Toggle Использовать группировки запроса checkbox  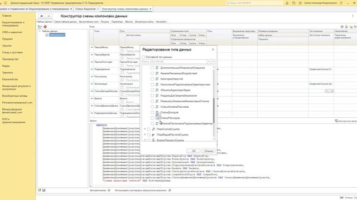tap(170, 191)
